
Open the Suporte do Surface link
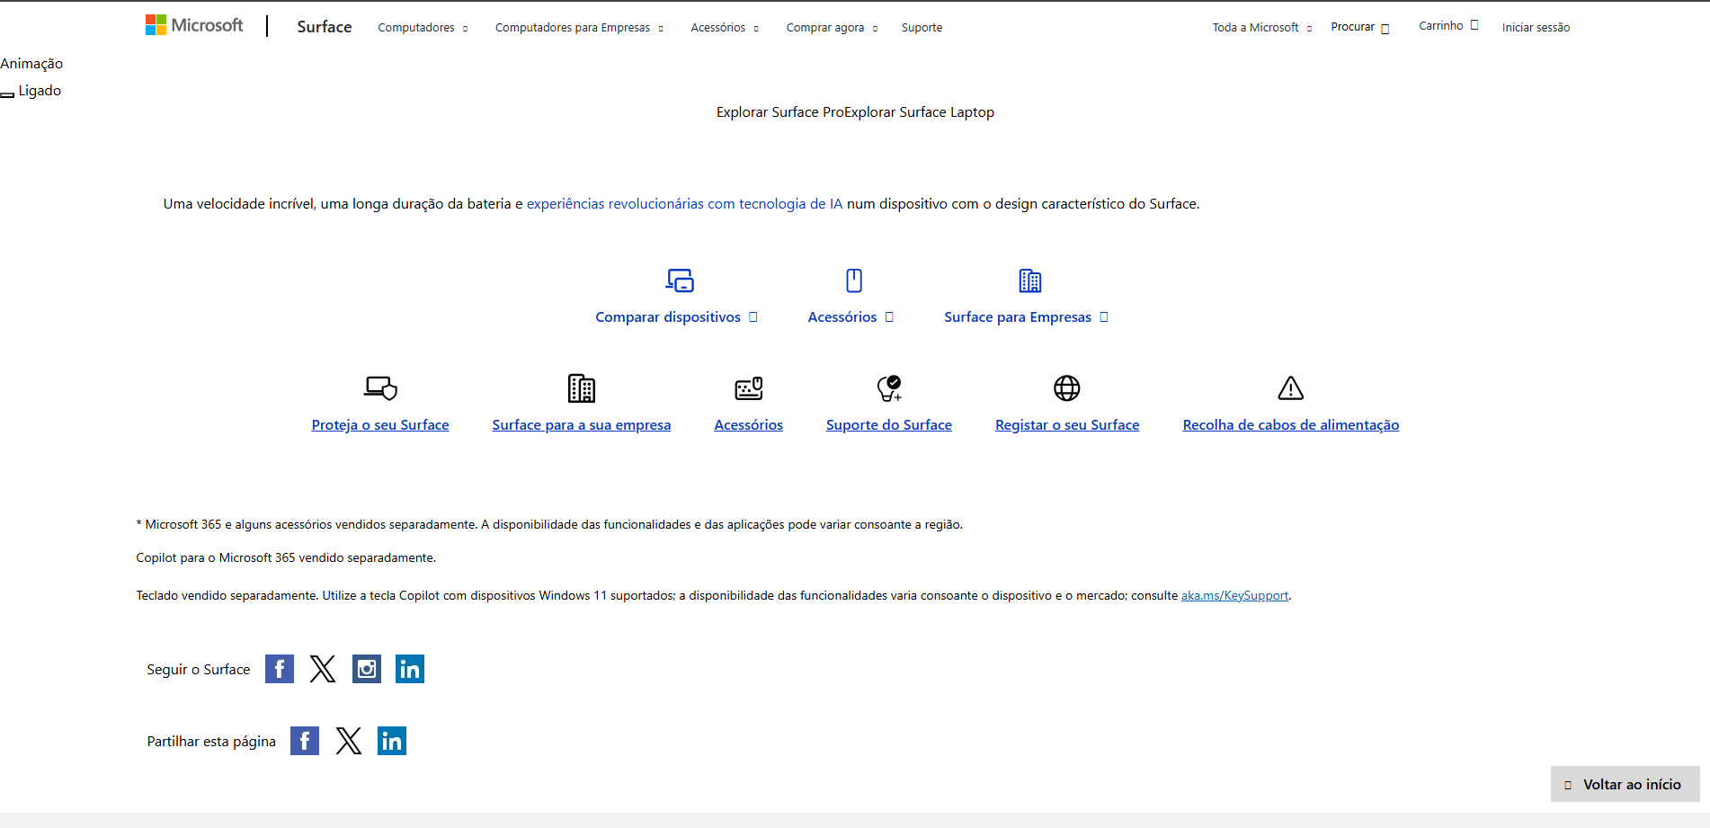(x=889, y=425)
